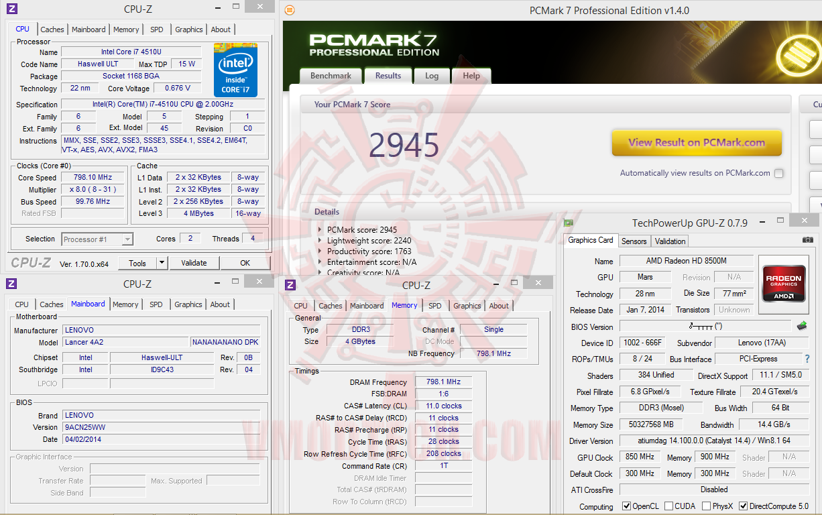
Task: Open Graphics tab in Memory CPU-Z window
Action: pos(467,306)
